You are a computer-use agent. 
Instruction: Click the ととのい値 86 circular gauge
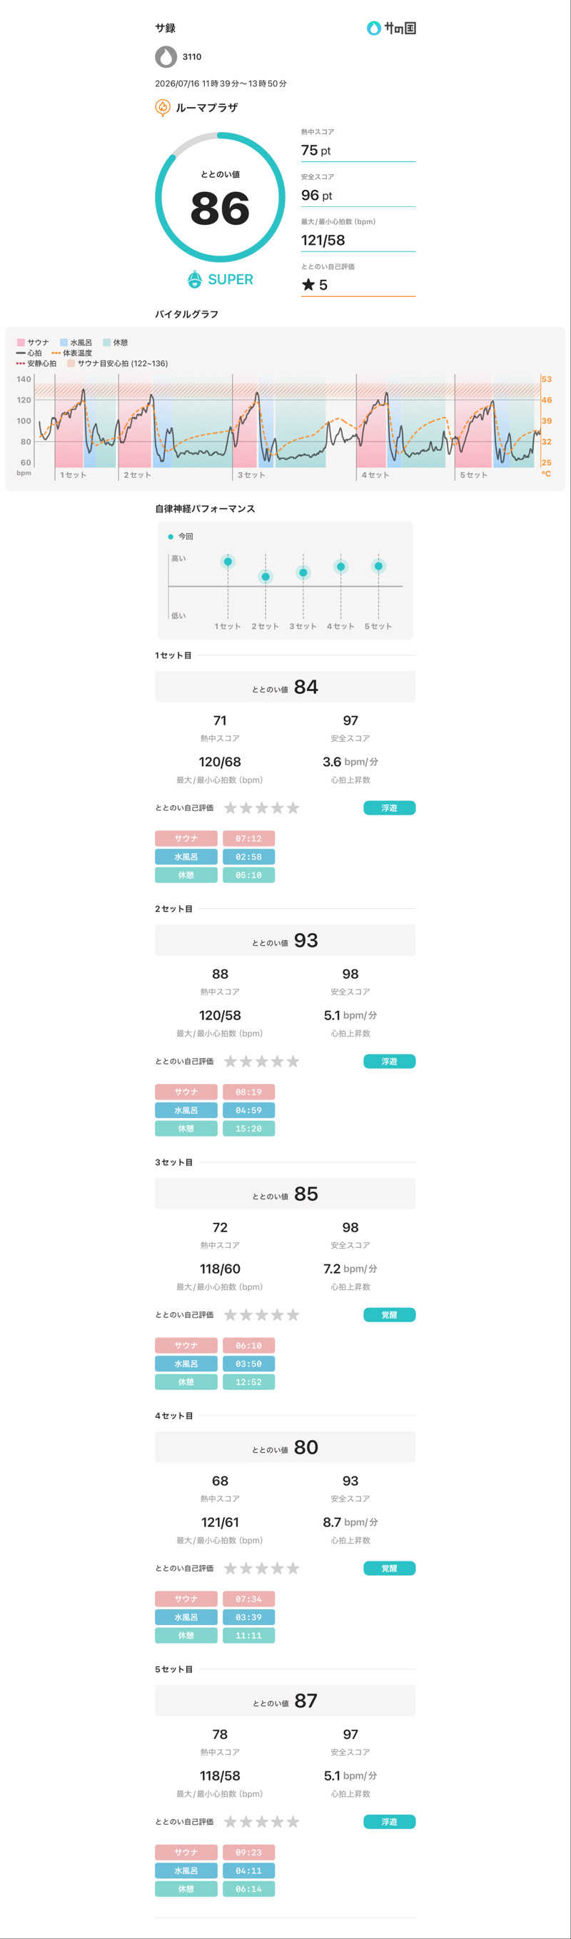(220, 197)
